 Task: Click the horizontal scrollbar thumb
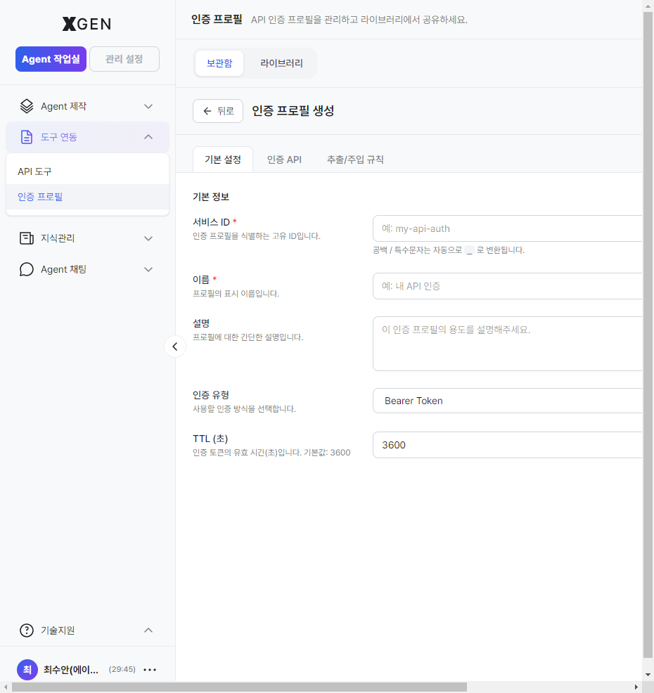[239, 687]
